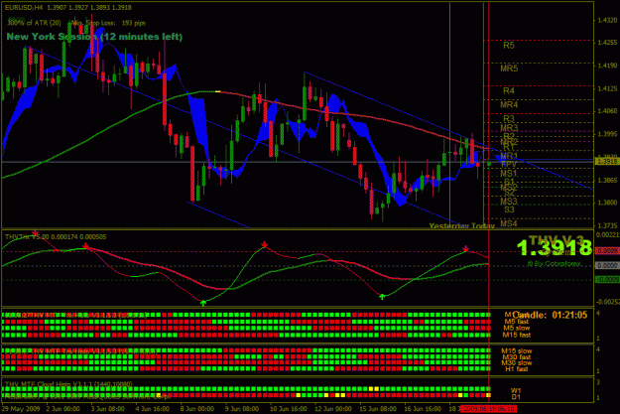Image resolution: width=620 pixels, height=414 pixels.
Task: Click the 29 May 2009 date label
Action: (x=22, y=408)
